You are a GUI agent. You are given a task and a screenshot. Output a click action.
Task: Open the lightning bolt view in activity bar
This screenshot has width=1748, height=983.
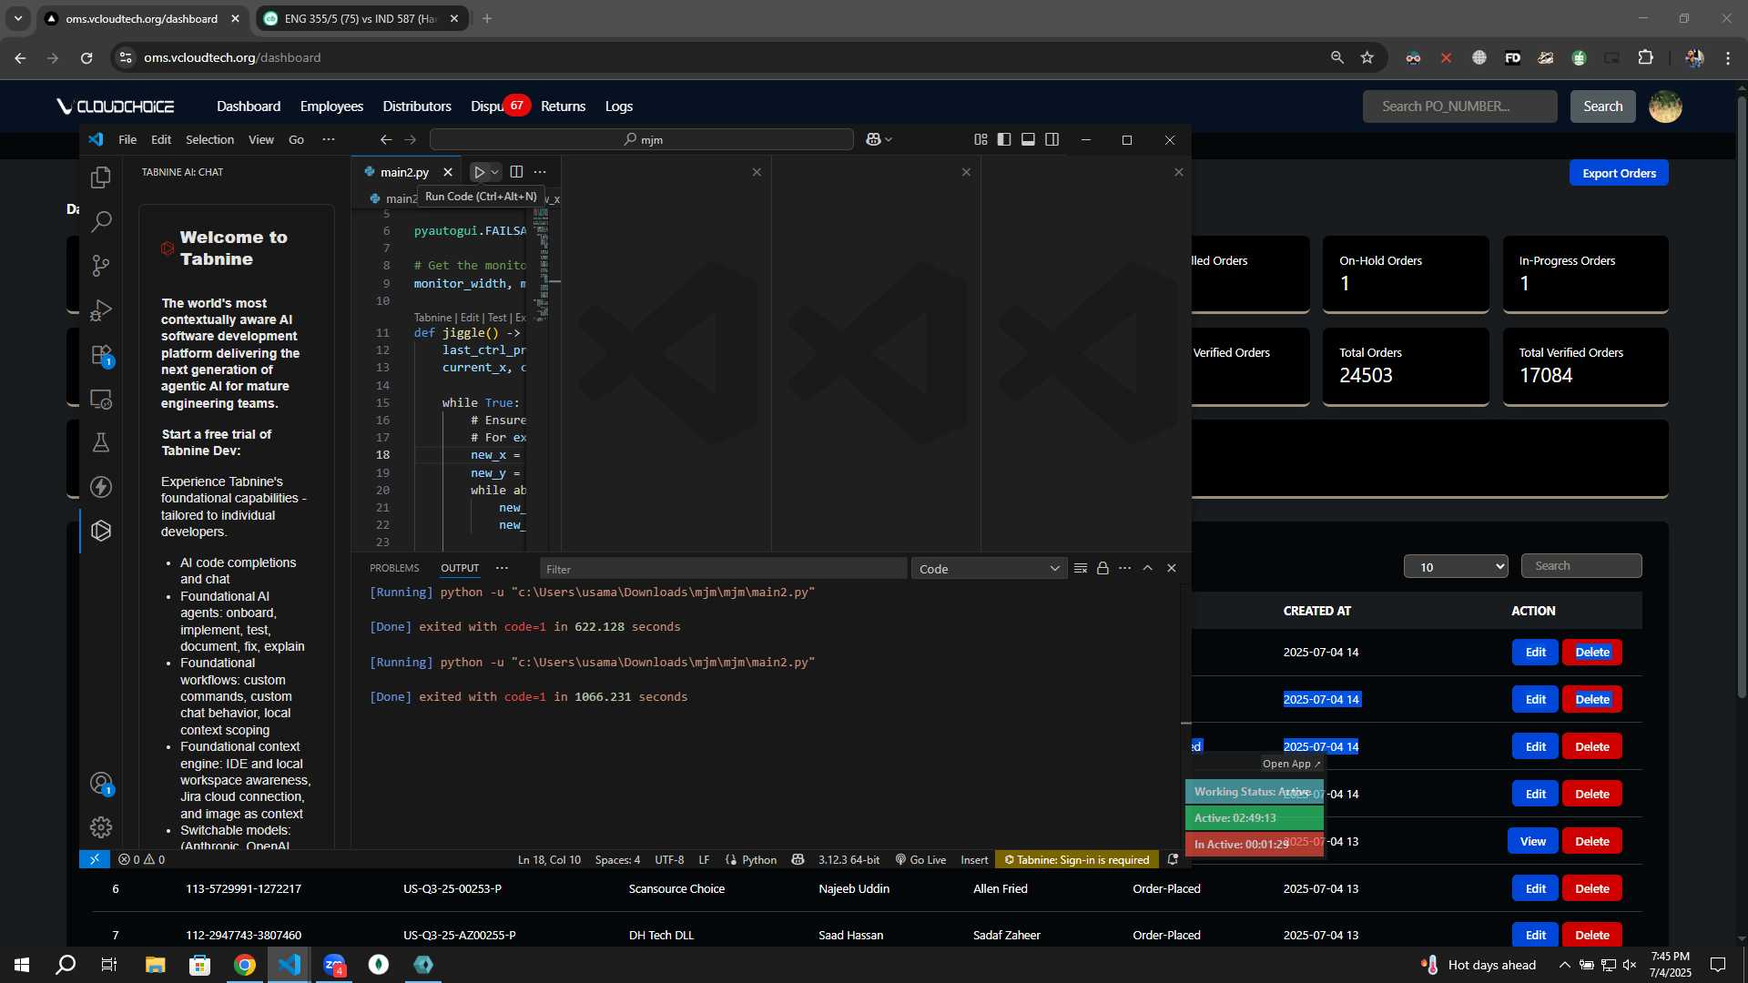click(101, 487)
